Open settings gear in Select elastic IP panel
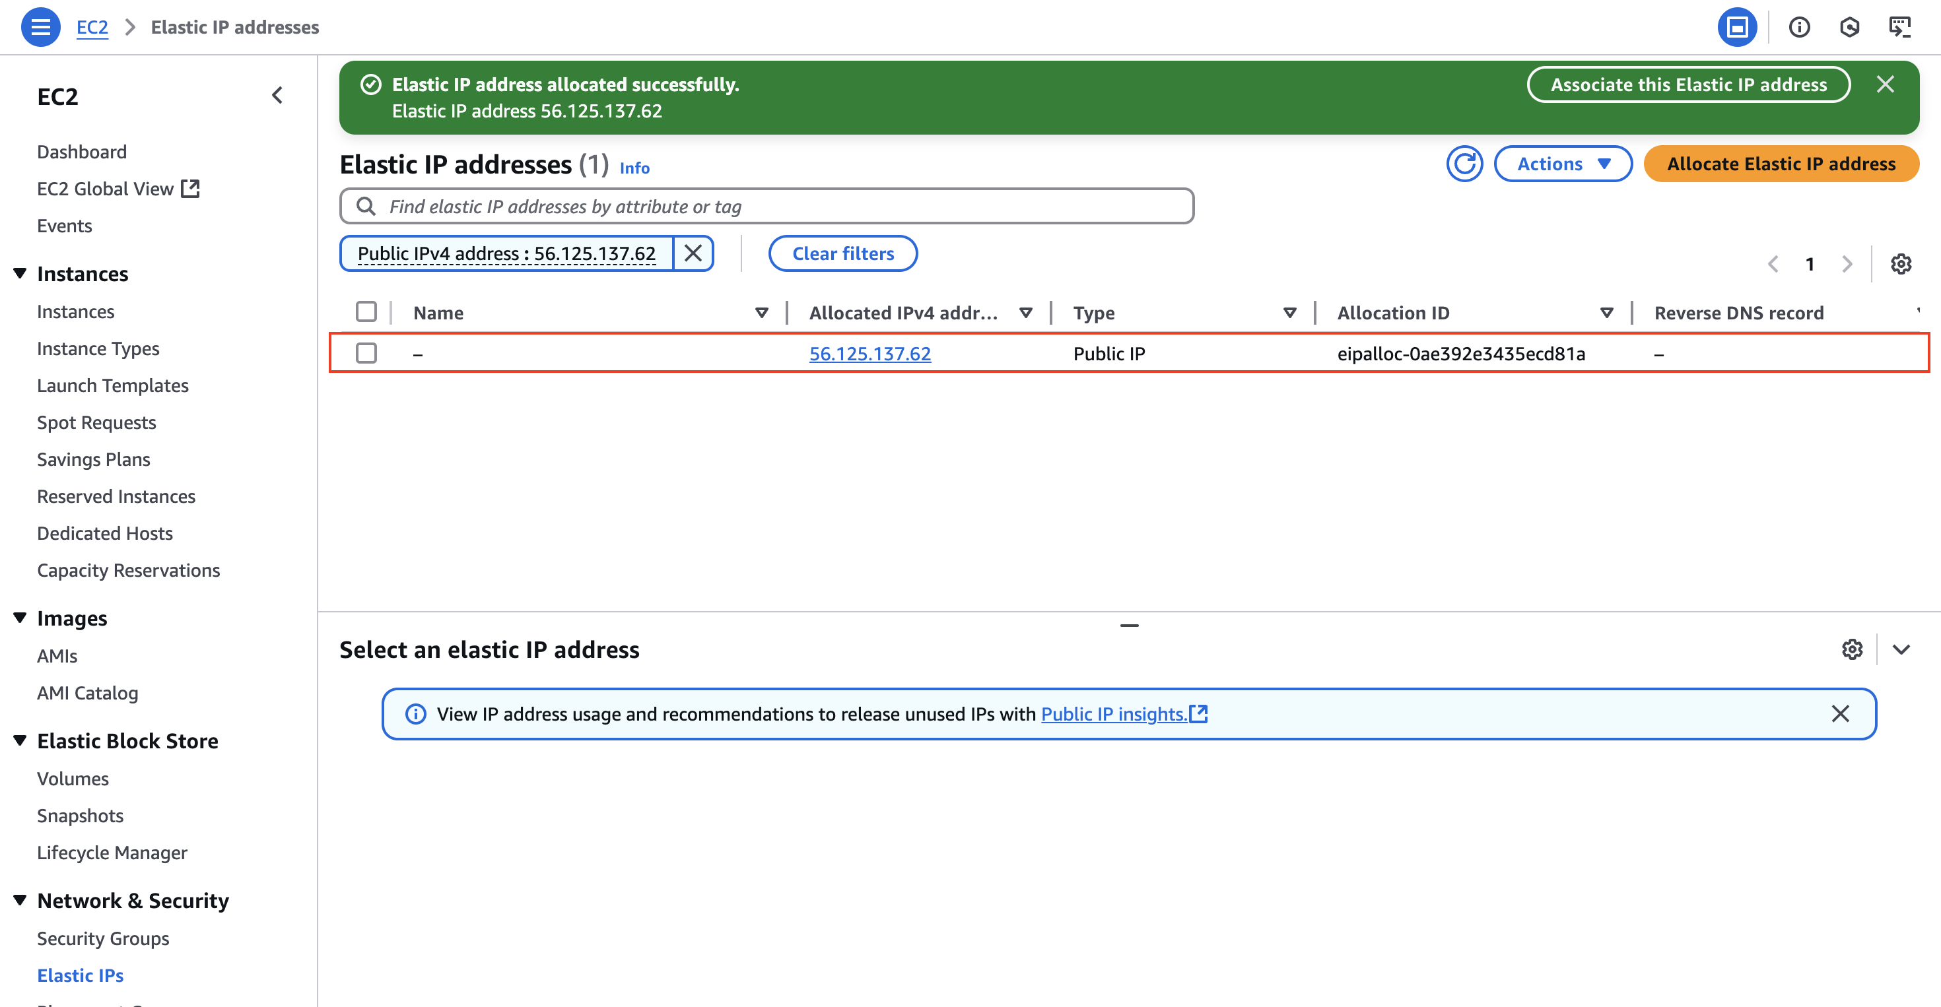This screenshot has width=1941, height=1007. click(x=1851, y=649)
